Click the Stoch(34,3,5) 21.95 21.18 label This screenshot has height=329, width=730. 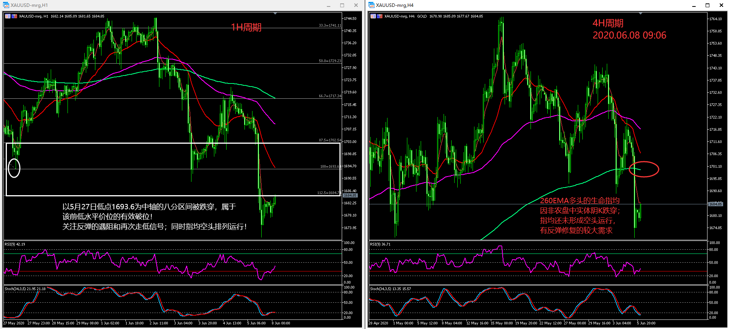[x=25, y=289]
